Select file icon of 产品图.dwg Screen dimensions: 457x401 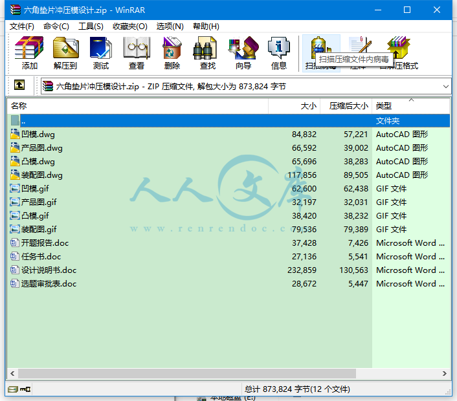(15, 147)
